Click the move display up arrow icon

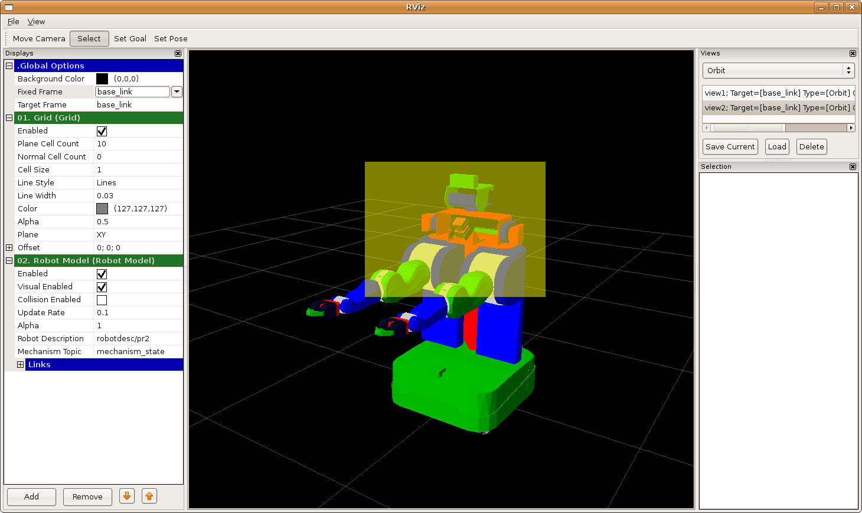coord(149,496)
